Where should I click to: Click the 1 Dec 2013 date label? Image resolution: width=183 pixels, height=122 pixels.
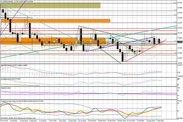tap(62, 121)
